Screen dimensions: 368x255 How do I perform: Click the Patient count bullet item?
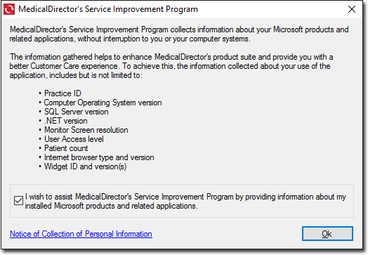pos(66,148)
